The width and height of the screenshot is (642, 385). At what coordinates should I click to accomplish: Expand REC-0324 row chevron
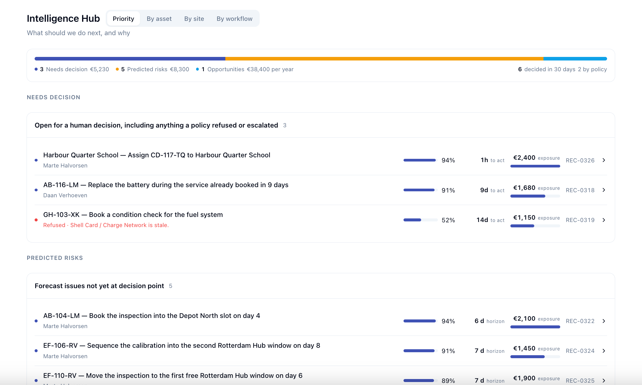[x=604, y=351]
